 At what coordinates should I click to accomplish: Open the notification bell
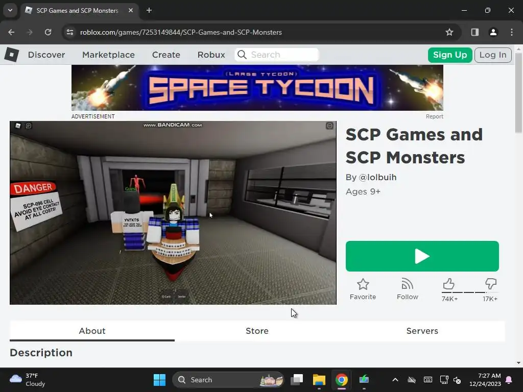pyautogui.click(x=509, y=380)
